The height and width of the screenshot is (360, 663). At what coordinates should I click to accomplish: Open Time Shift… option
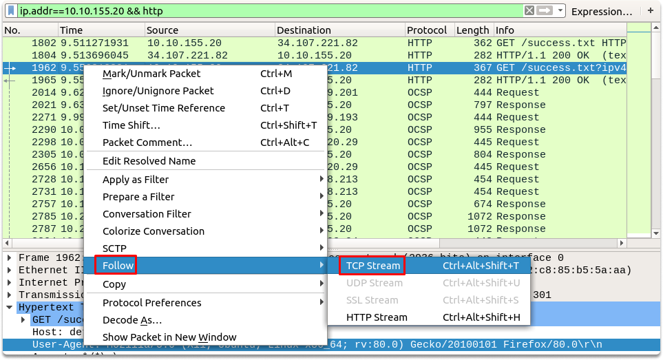click(205, 125)
